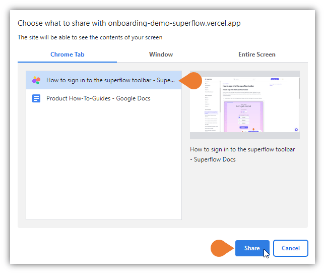Image resolution: width=325 pixels, height=275 pixels.
Task: Click 'The site will be able to see' notice
Action: (90, 37)
